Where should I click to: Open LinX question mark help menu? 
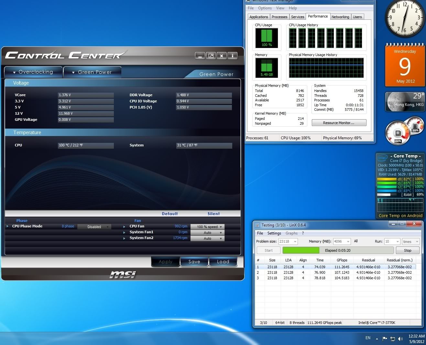tap(303, 233)
